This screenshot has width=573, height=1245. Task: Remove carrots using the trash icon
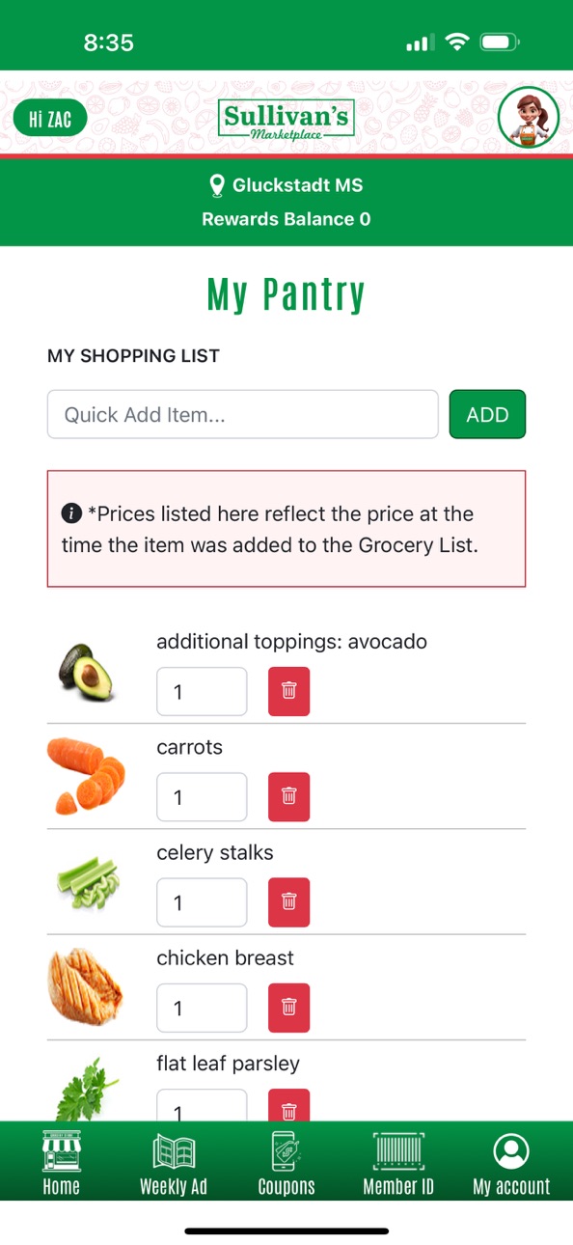[x=288, y=796]
